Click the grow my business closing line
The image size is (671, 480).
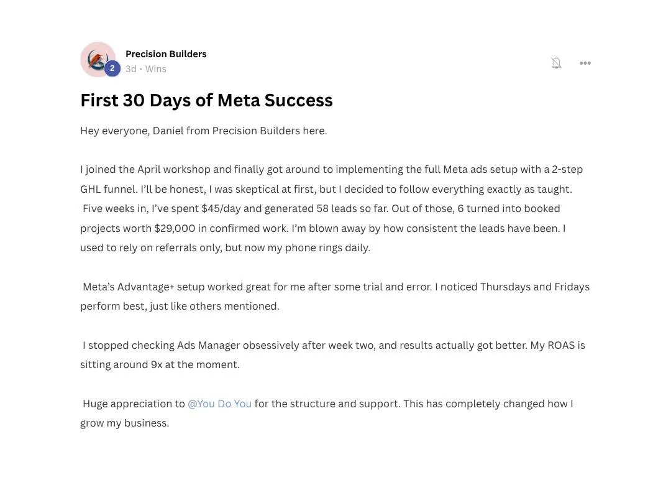pos(124,423)
